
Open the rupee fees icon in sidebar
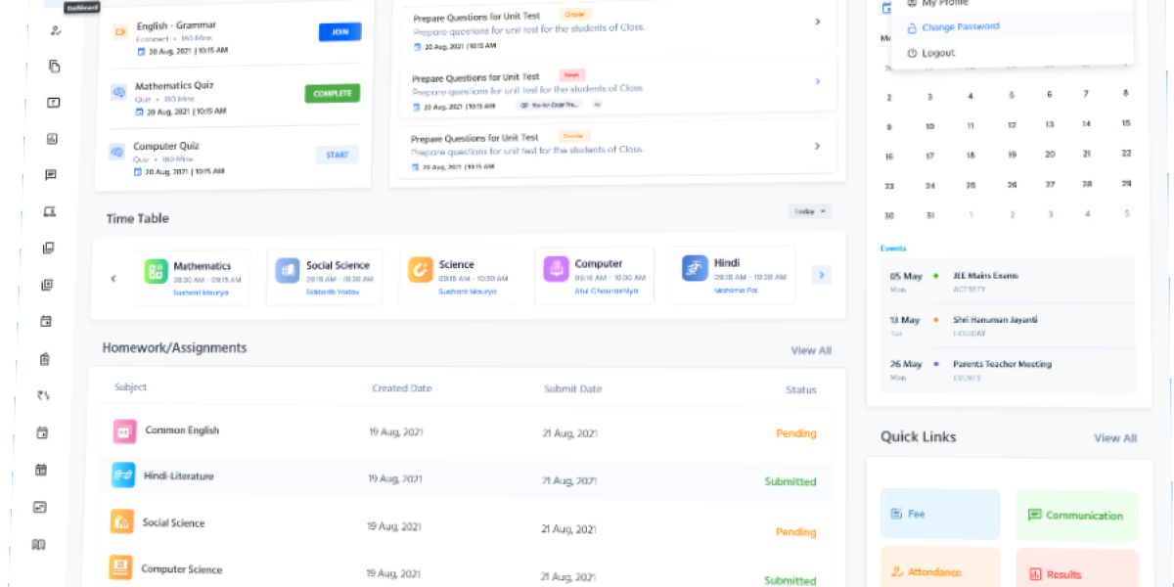point(44,396)
